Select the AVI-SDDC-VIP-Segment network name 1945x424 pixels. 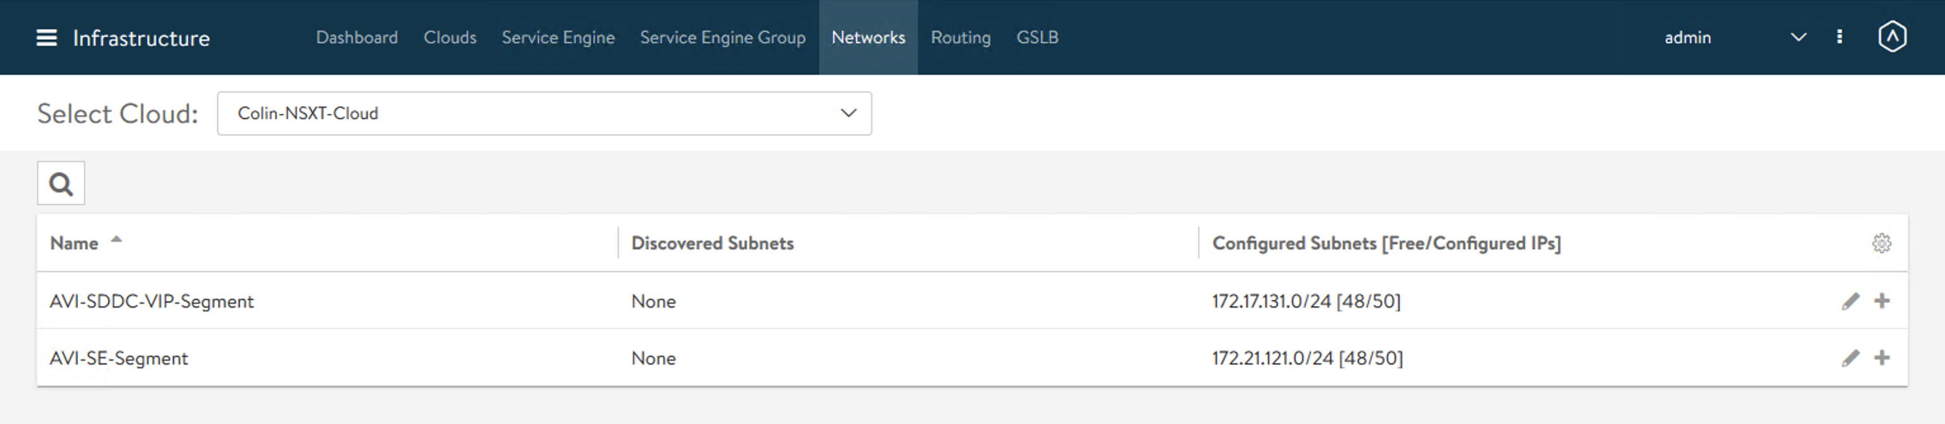point(152,301)
